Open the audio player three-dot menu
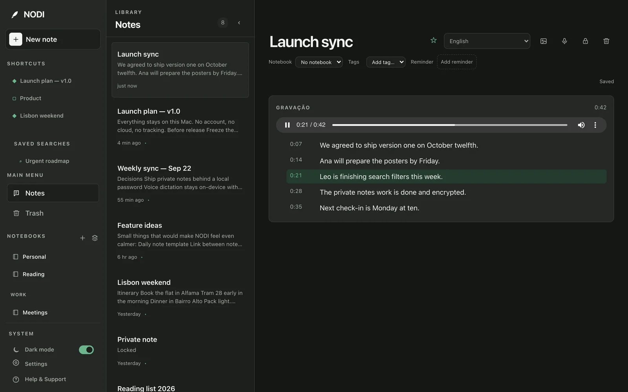This screenshot has height=392, width=628. coord(595,125)
